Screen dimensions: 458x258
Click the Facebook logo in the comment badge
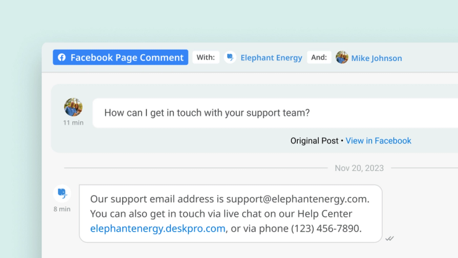pyautogui.click(x=62, y=58)
